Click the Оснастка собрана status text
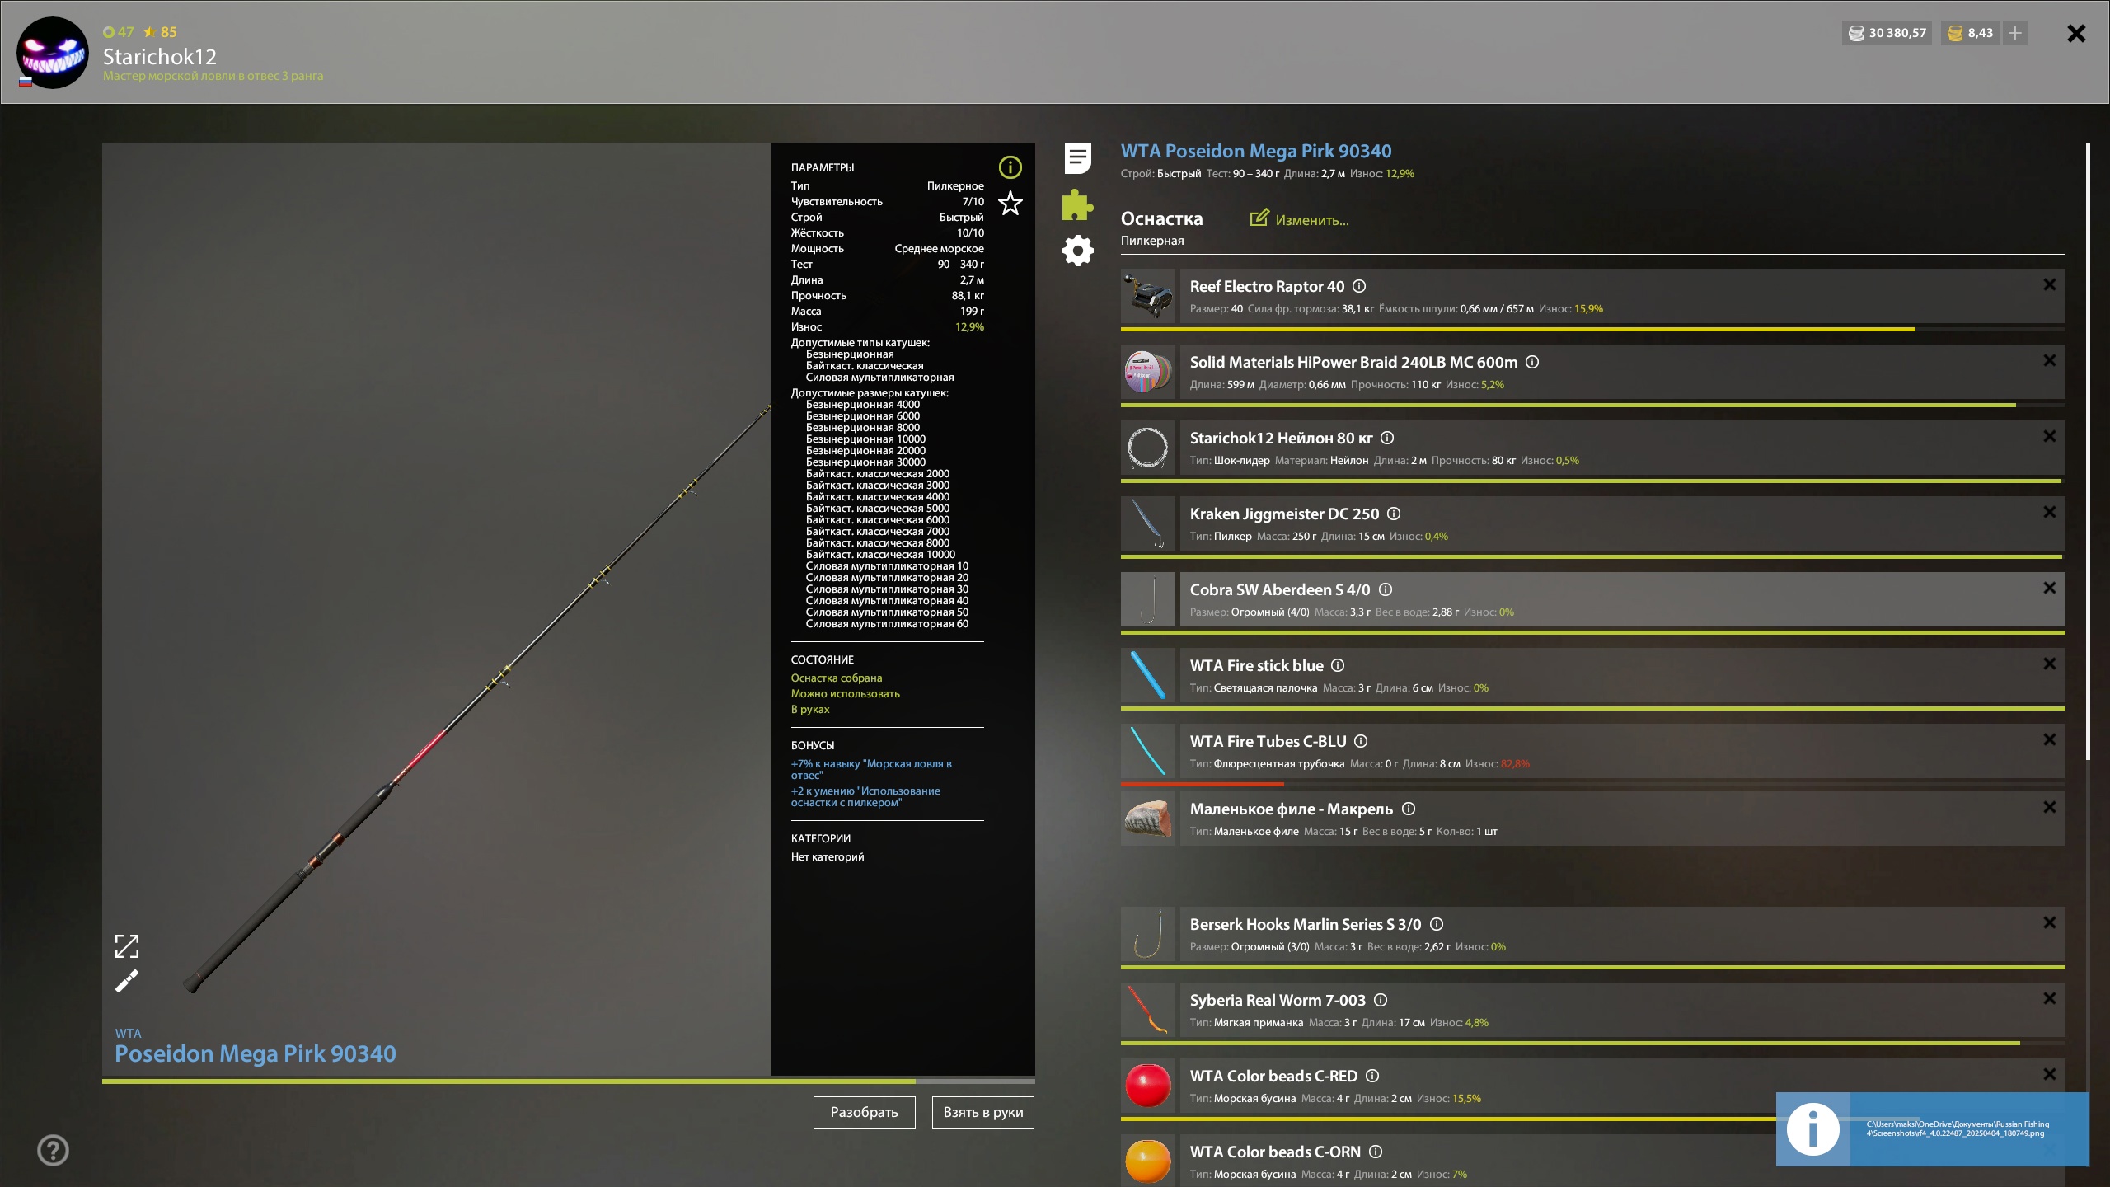The height and width of the screenshot is (1187, 2110). [837, 678]
